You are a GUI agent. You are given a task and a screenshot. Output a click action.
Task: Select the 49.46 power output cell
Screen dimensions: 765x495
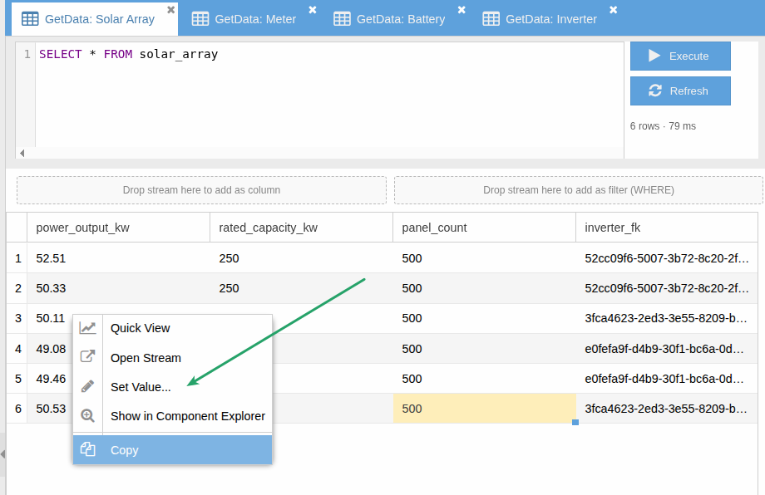(x=50, y=379)
